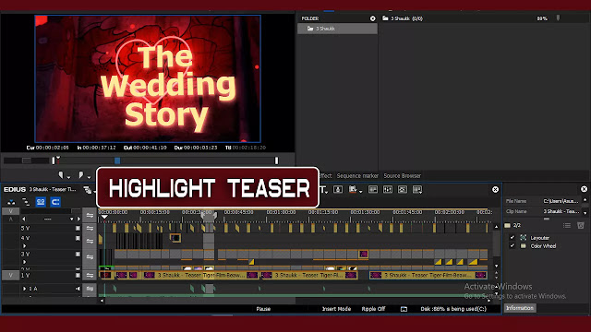Click the A audio channel patch button
Screen dimensions: 591x332
[x=10, y=219]
